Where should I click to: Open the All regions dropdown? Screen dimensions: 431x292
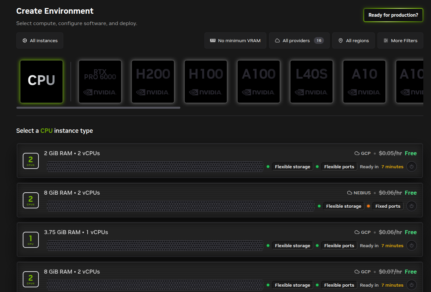pos(353,40)
